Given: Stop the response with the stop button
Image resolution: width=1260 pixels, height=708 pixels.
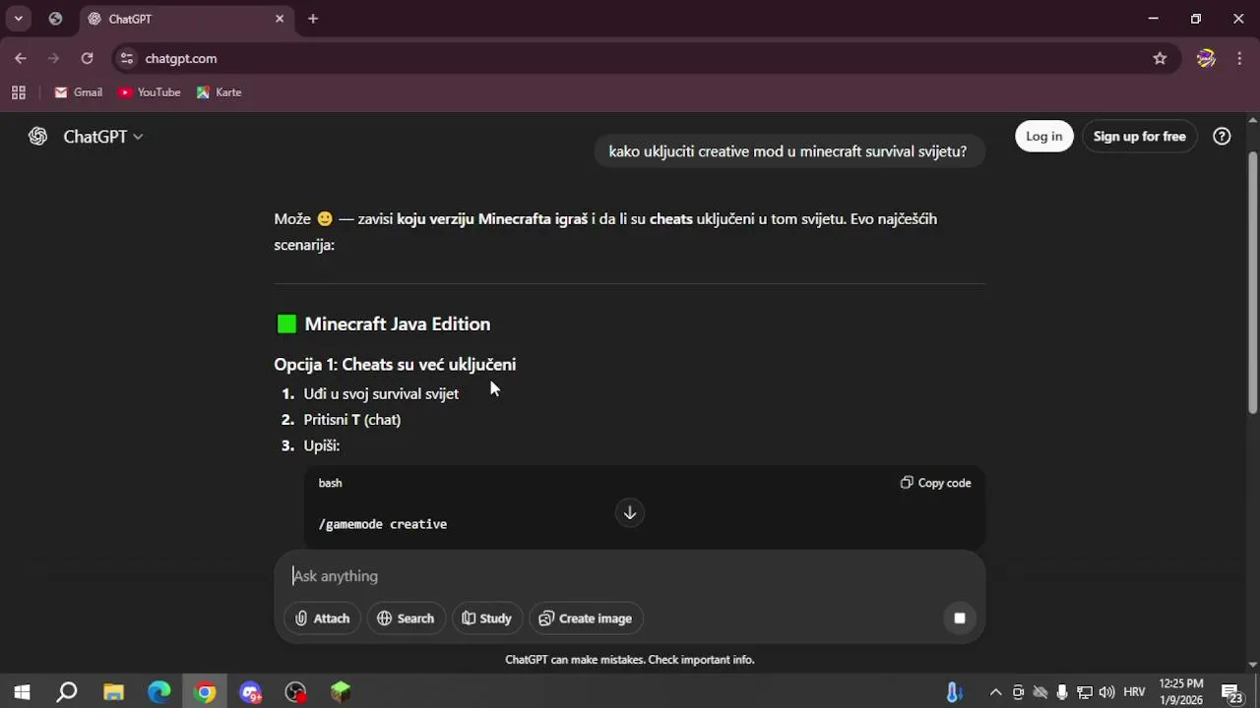Looking at the screenshot, I should click(x=960, y=618).
